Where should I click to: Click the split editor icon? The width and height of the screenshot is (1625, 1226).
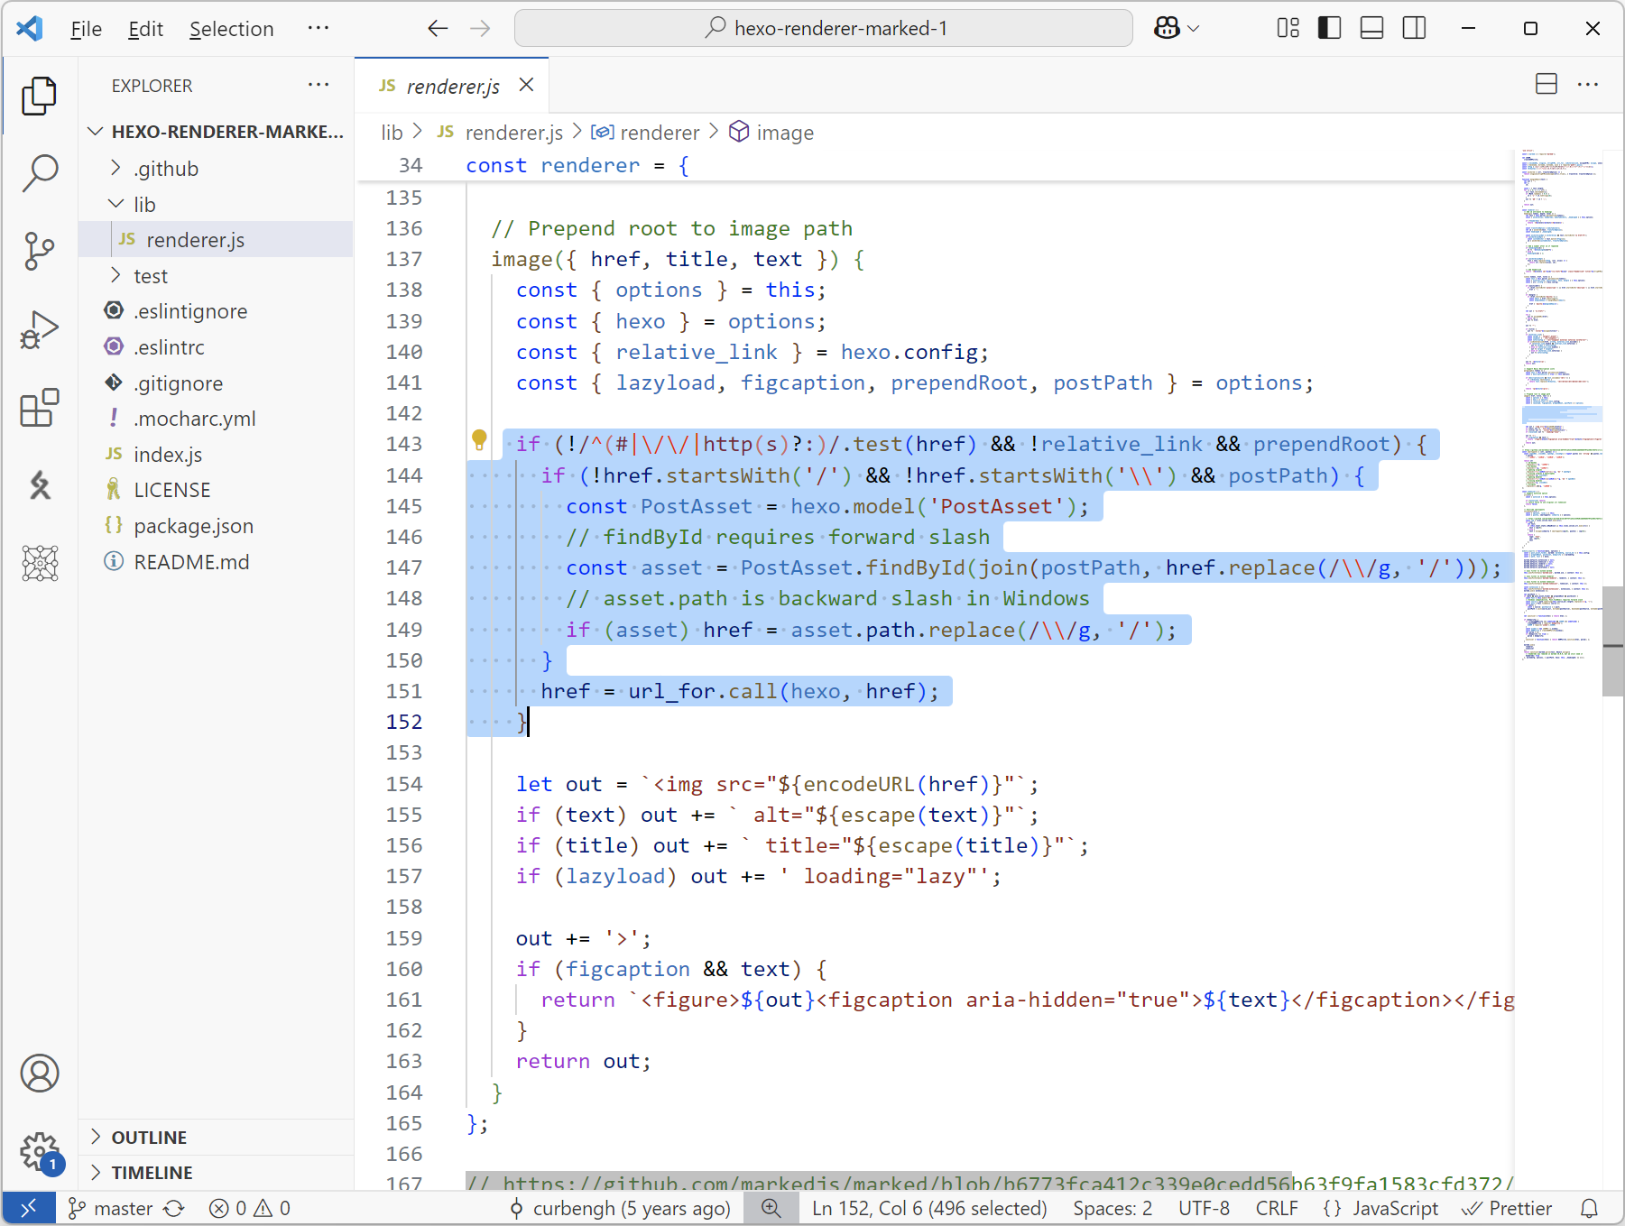click(1546, 85)
